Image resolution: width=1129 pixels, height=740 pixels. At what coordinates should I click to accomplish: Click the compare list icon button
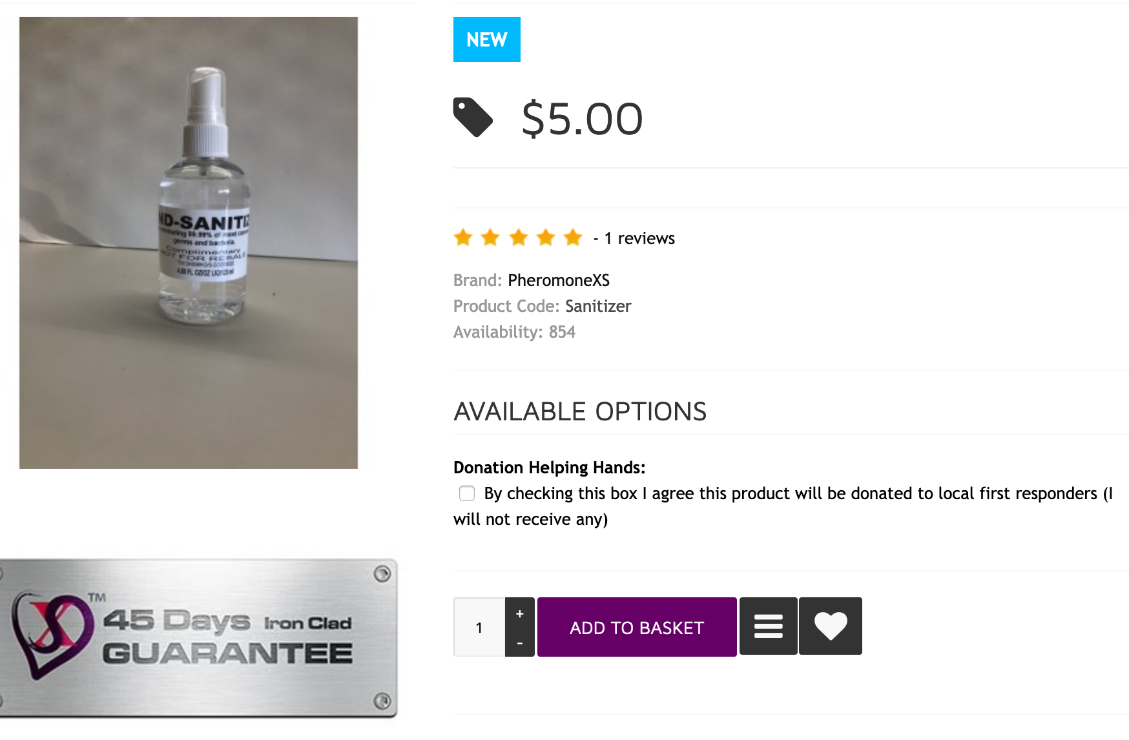click(x=768, y=626)
